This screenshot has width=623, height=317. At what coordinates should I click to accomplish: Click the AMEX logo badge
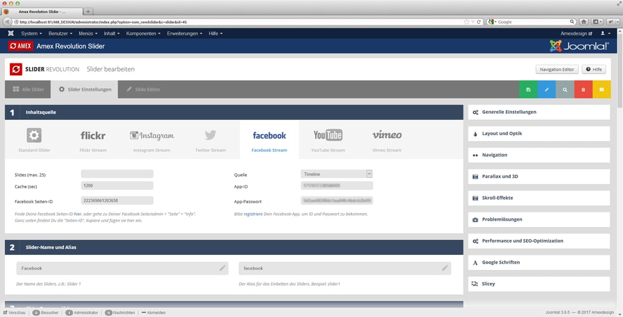point(20,46)
